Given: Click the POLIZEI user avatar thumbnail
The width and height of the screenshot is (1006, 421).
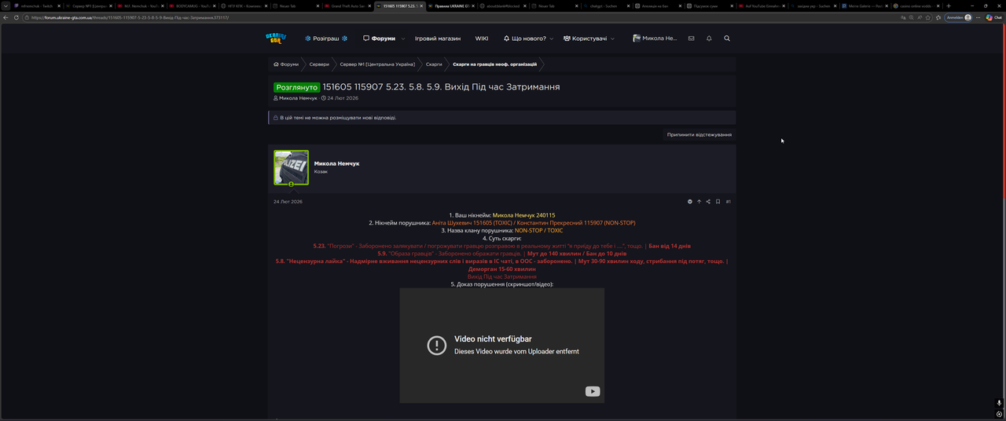Looking at the screenshot, I should click(291, 167).
